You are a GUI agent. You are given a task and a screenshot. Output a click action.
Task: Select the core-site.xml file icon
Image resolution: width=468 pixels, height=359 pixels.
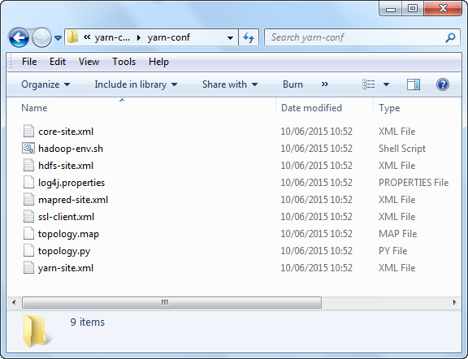[x=28, y=131]
